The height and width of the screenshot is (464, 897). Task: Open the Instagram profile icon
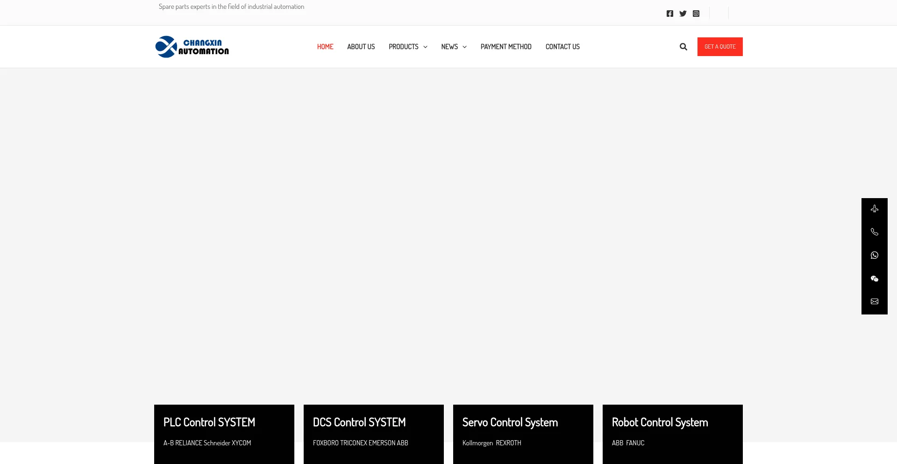pos(696,14)
